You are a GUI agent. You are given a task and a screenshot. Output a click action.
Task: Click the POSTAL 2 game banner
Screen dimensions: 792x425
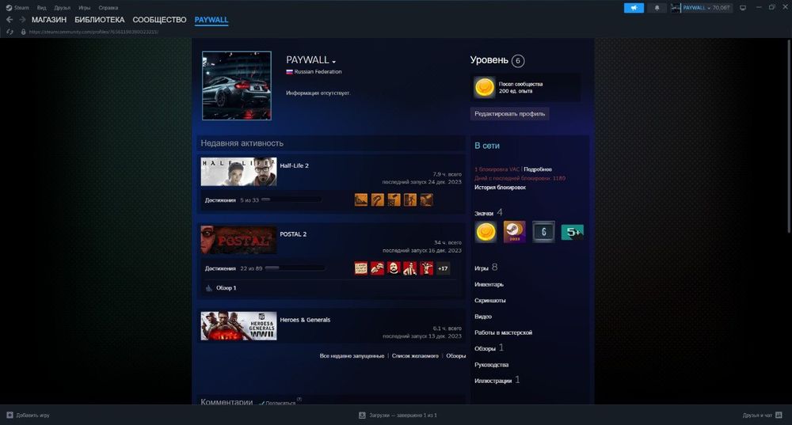pyautogui.click(x=238, y=240)
